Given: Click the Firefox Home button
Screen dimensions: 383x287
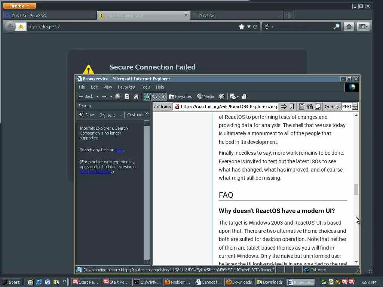Looking at the screenshot, I should (349, 27).
